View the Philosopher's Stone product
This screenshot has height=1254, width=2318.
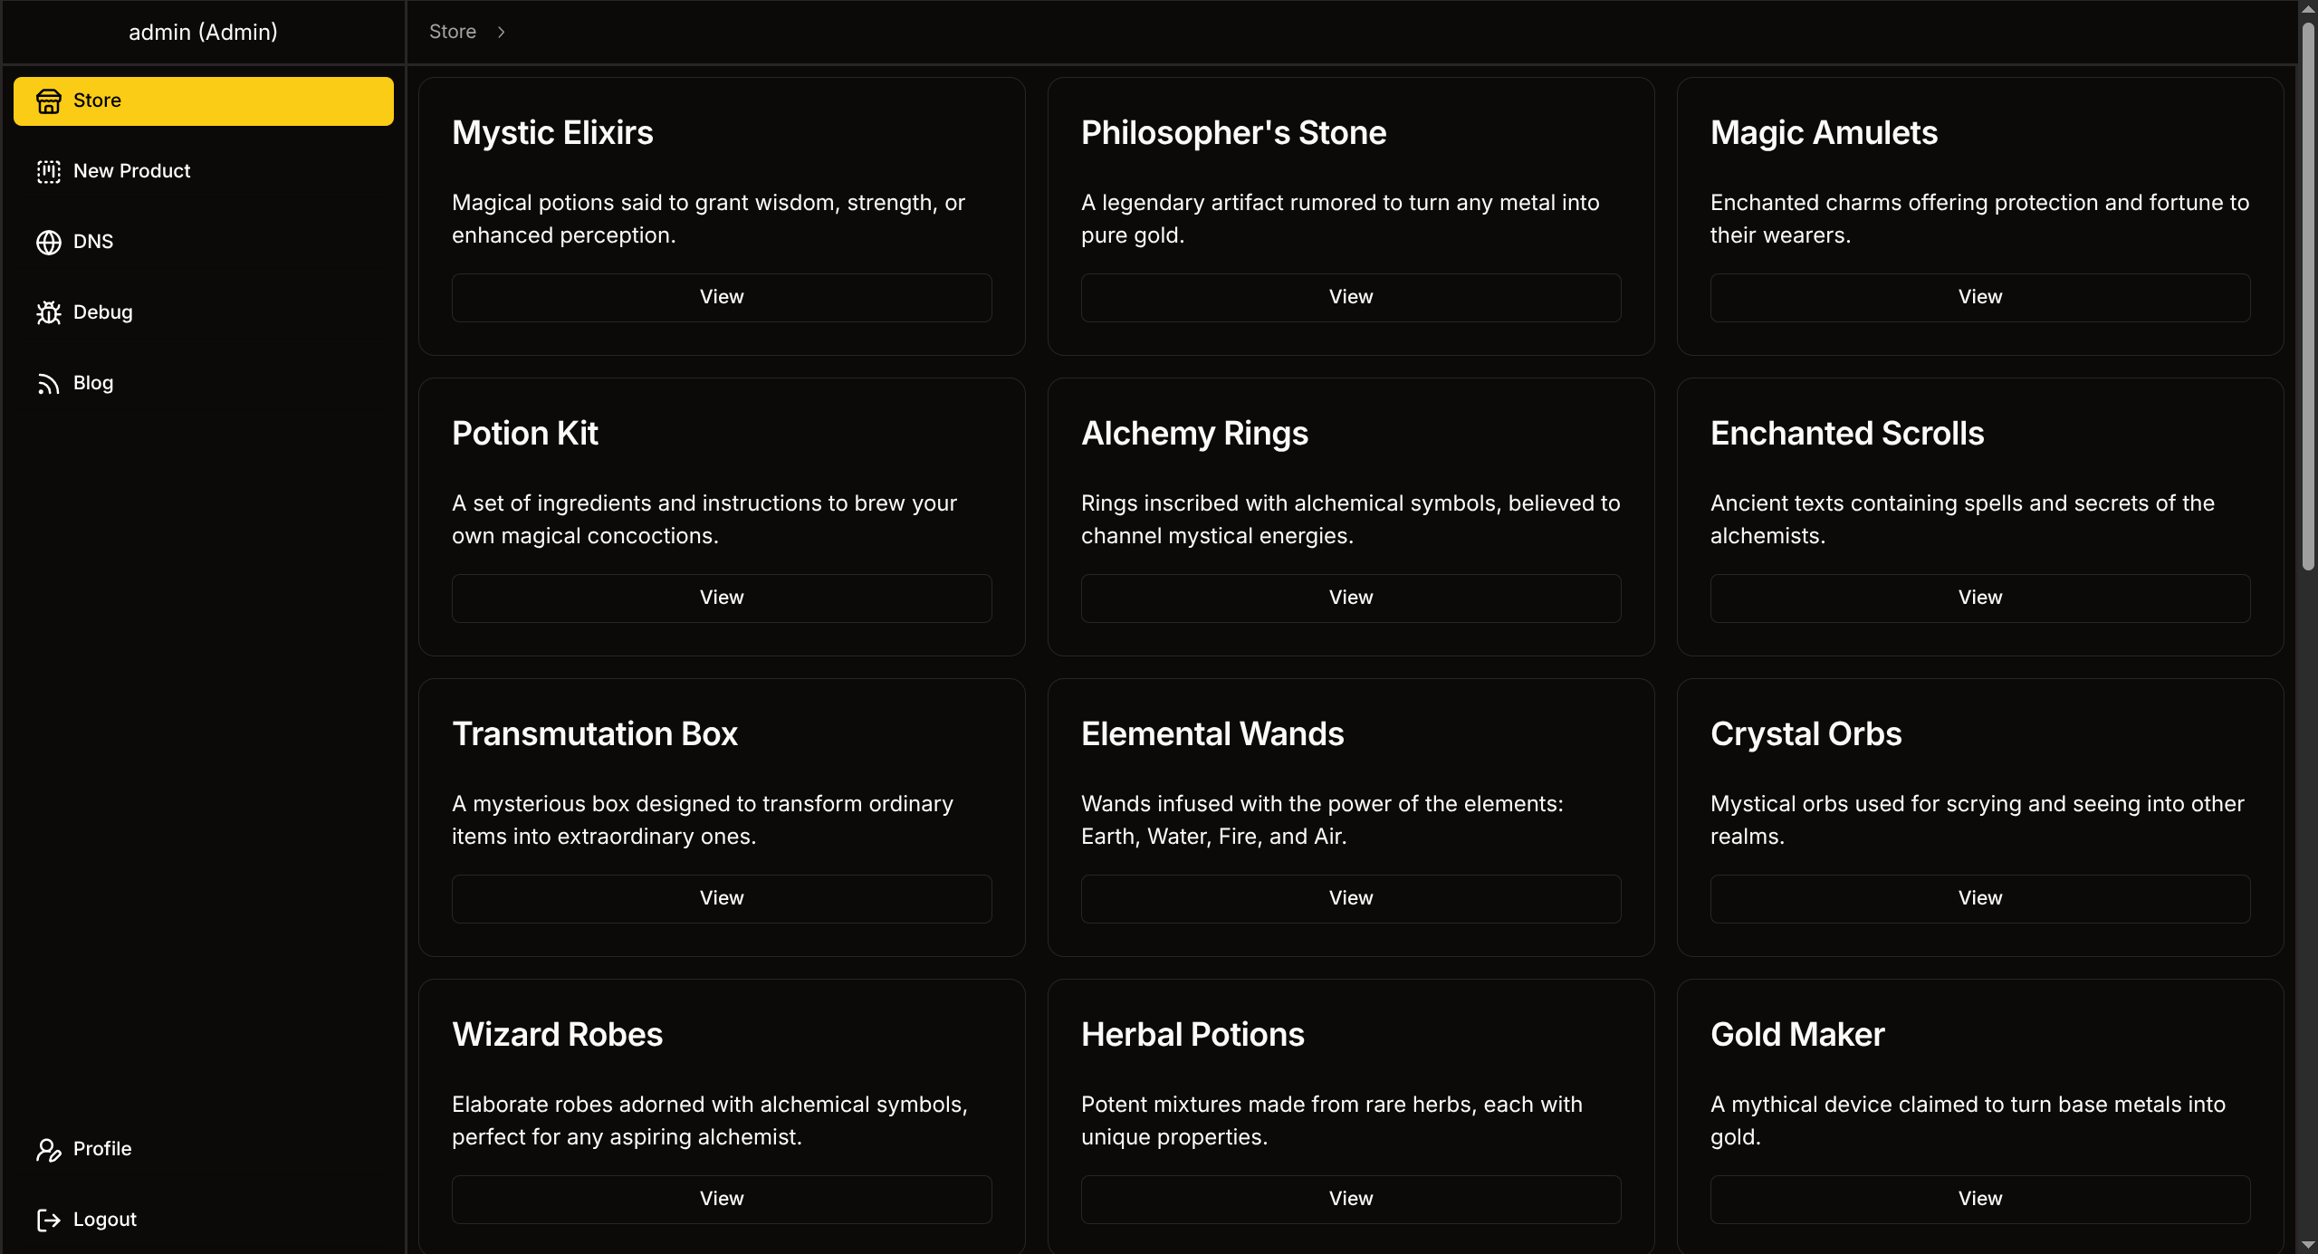click(1350, 297)
